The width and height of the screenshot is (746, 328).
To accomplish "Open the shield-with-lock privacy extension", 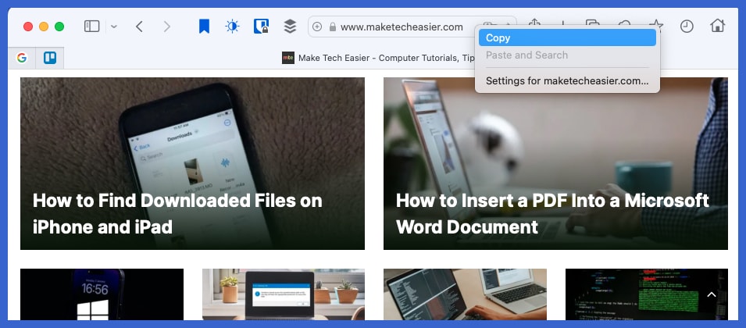I will 261,26.
